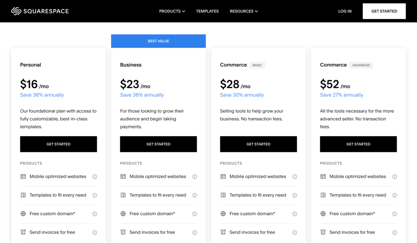Click the mobile optimized websites icon under Personal

[24, 176]
